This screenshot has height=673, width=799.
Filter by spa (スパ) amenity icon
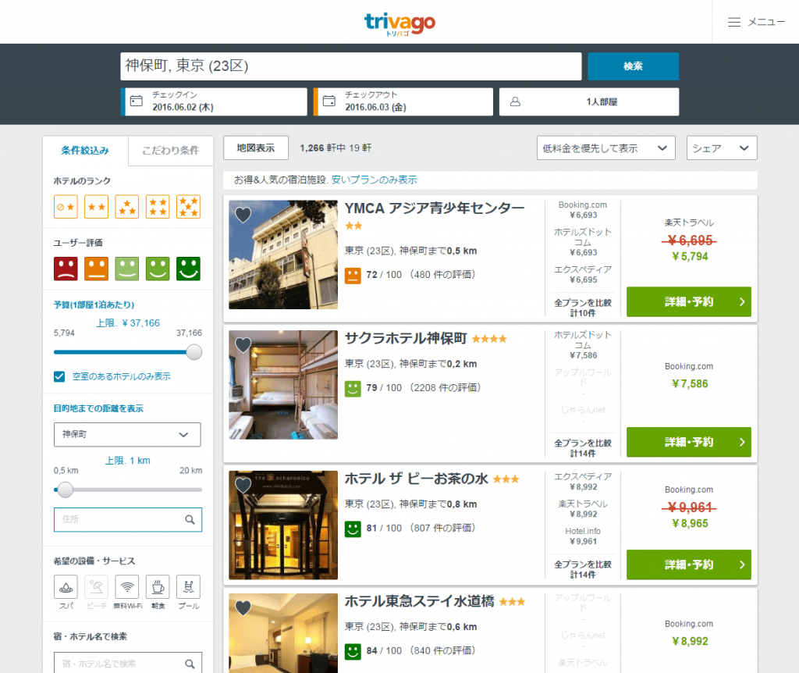pyautogui.click(x=66, y=587)
